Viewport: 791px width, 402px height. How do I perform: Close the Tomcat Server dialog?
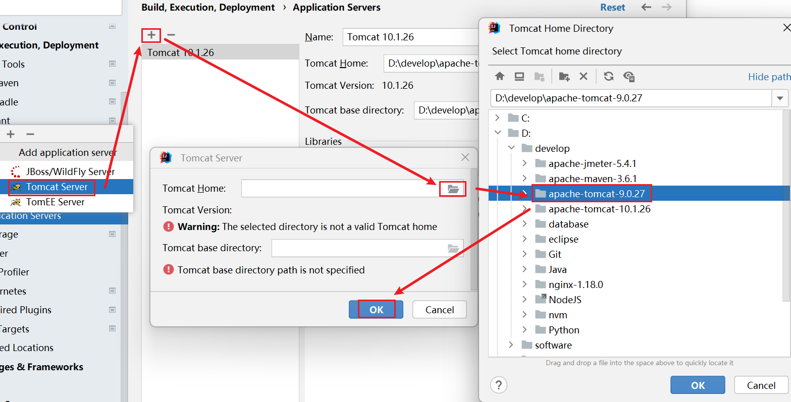465,158
